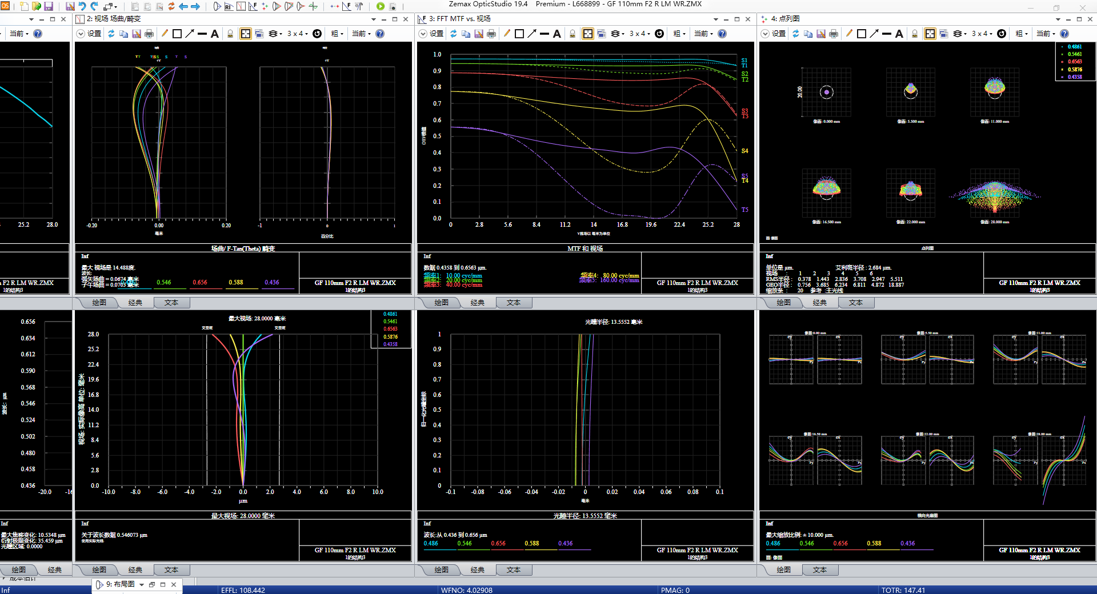Image resolution: width=1097 pixels, height=594 pixels.
Task: Toggle the lock icon in 点列图 toolbar
Action: pyautogui.click(x=915, y=34)
